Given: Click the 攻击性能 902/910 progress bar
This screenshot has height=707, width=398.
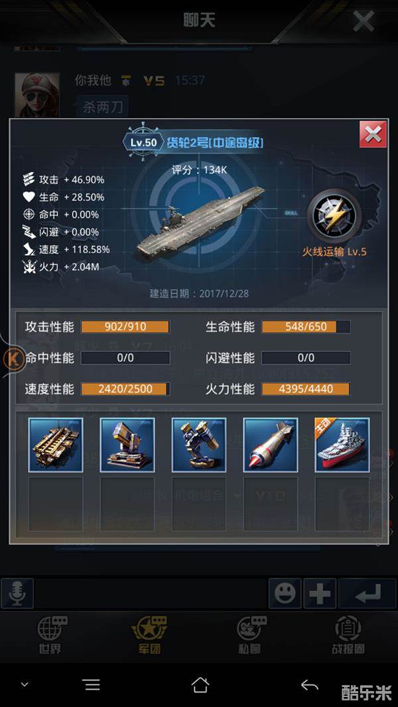Looking at the screenshot, I should coord(125,327).
